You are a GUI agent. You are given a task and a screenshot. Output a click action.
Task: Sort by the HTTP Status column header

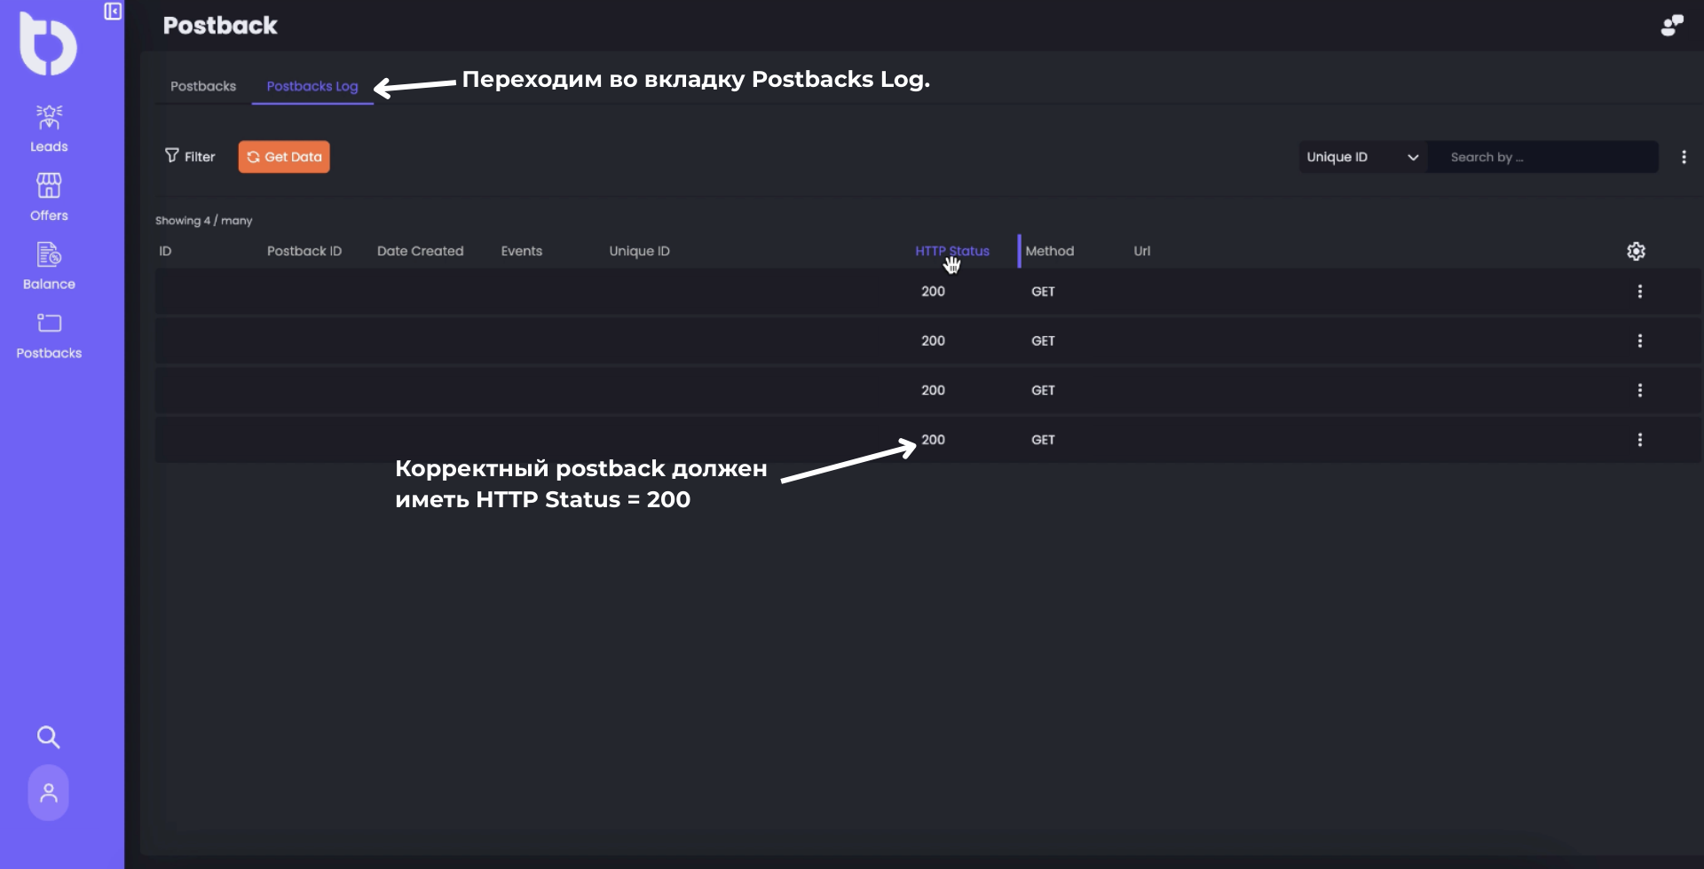click(x=951, y=251)
